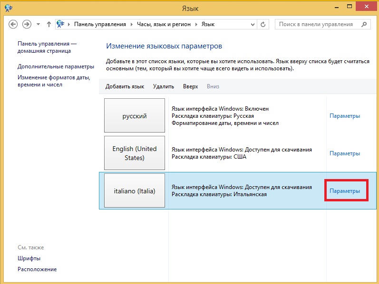This screenshot has width=379, height=284.
Task: Open Параметры for English (United States)
Action: point(345,153)
